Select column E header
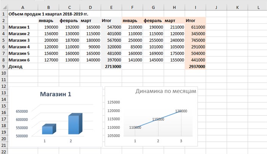 coord(111,7)
